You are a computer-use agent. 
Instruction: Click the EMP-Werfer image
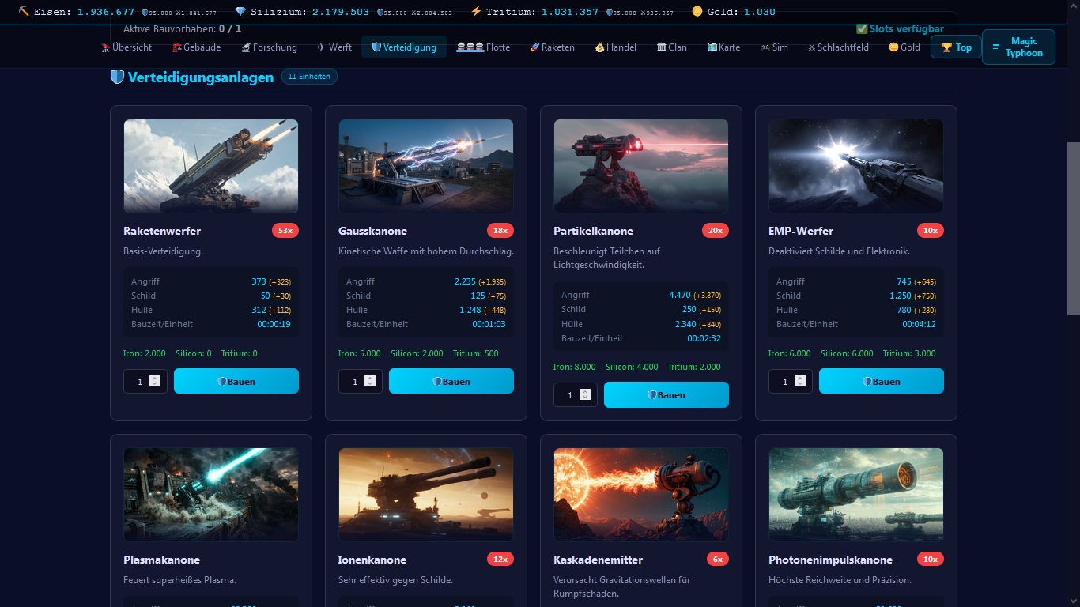856,166
